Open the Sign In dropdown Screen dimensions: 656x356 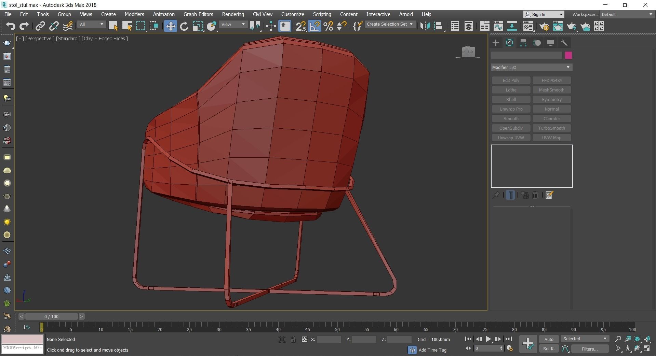coord(544,14)
